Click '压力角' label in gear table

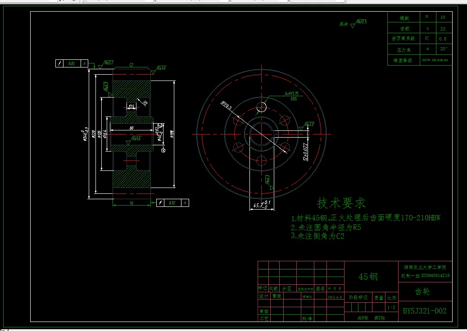[x=404, y=50]
